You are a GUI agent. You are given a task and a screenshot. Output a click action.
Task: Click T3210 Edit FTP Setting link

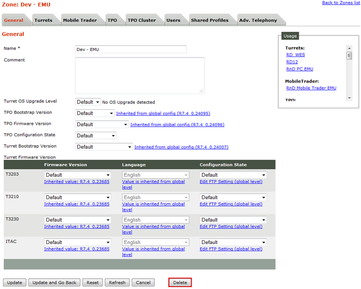[231, 204]
